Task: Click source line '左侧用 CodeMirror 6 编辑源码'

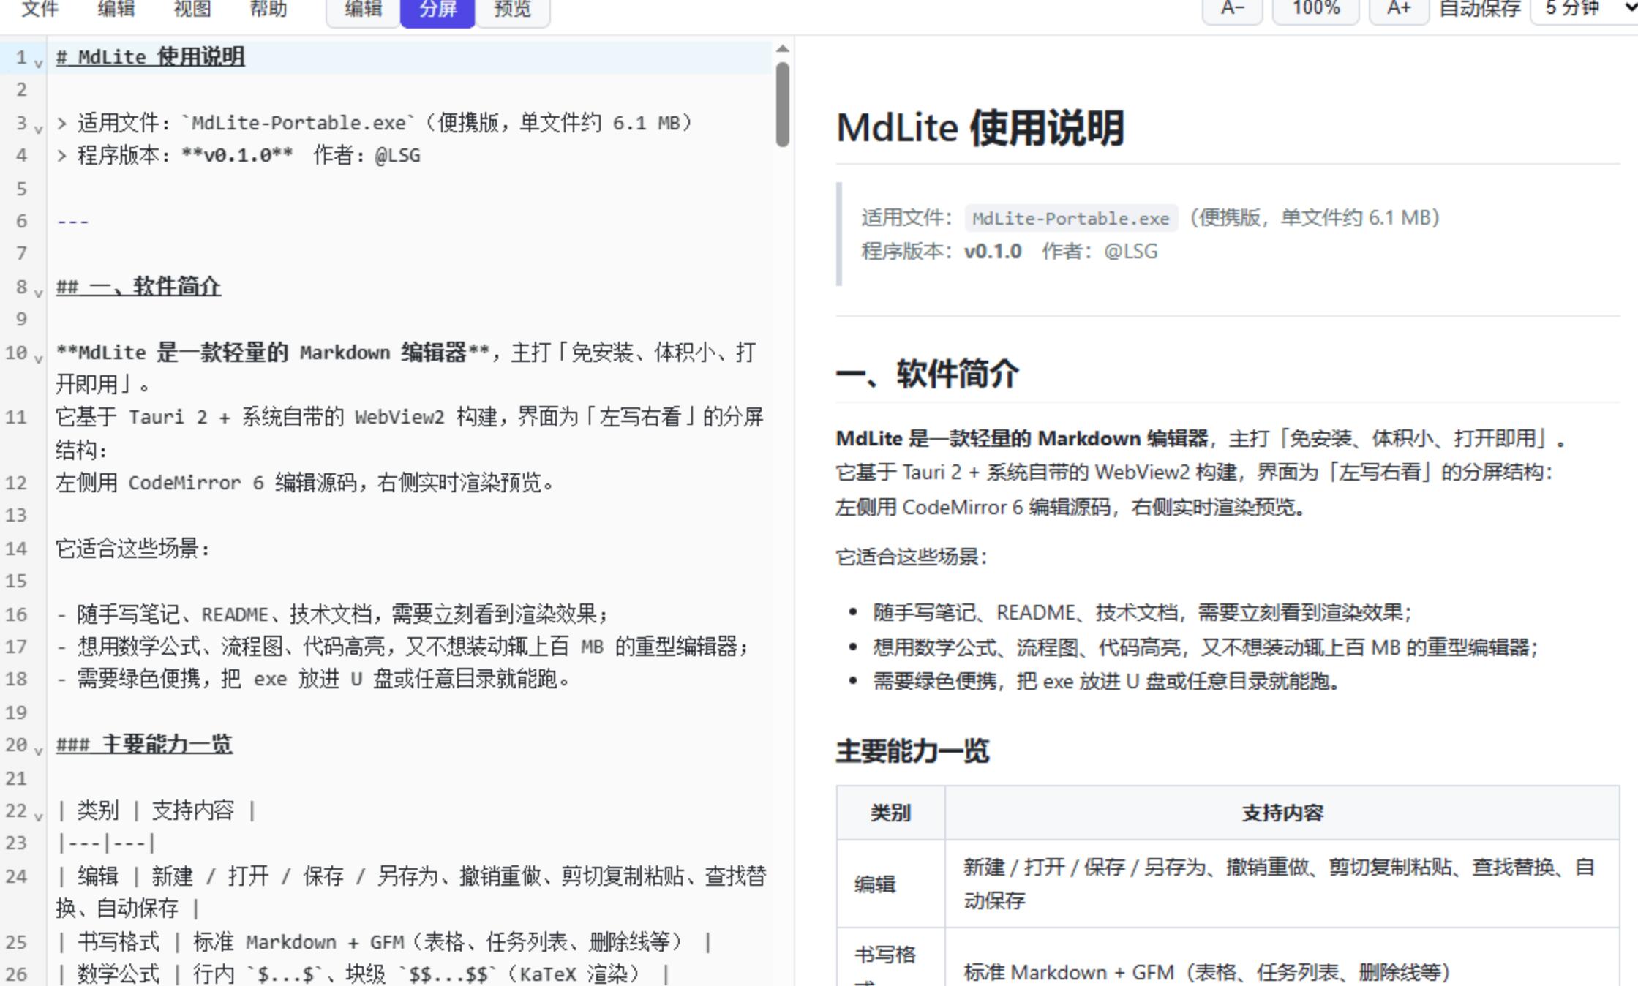Action: click(x=304, y=483)
